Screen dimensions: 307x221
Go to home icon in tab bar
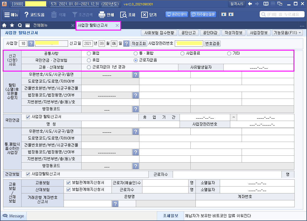[x=4, y=25]
